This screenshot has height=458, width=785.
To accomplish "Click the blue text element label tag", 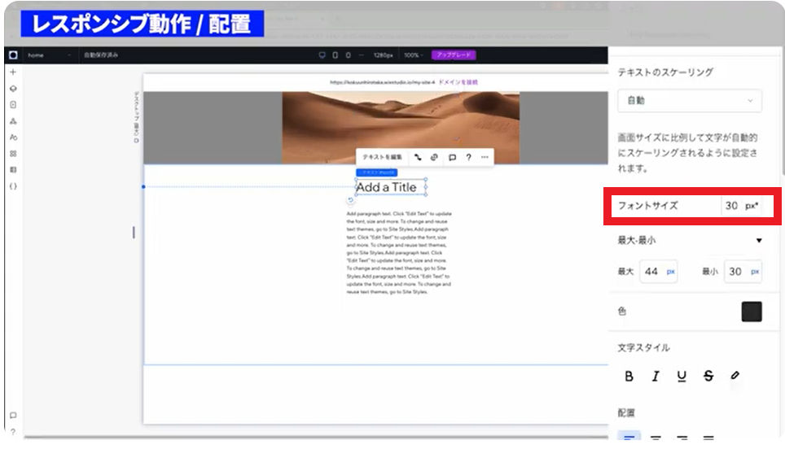I will point(376,172).
